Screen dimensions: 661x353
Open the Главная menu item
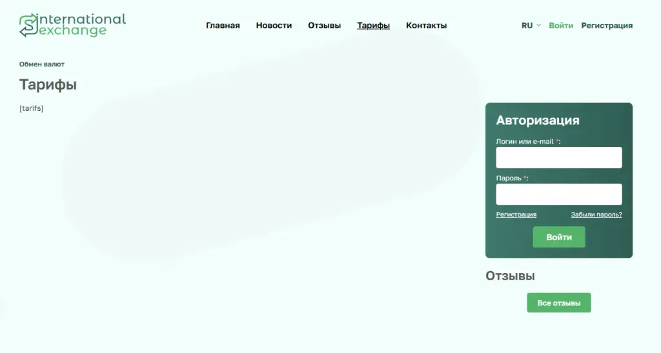[223, 26]
